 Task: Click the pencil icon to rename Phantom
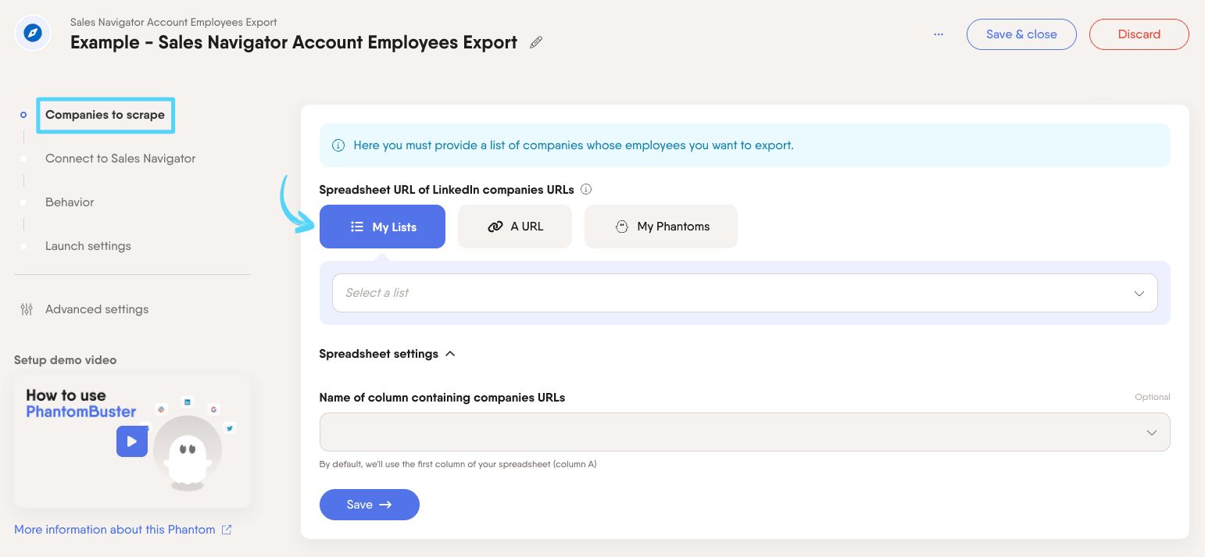coord(536,42)
